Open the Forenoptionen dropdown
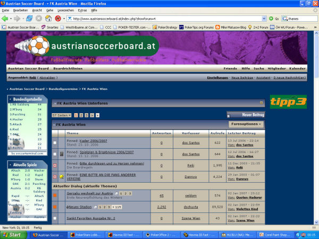319x239 pixels. [246, 124]
